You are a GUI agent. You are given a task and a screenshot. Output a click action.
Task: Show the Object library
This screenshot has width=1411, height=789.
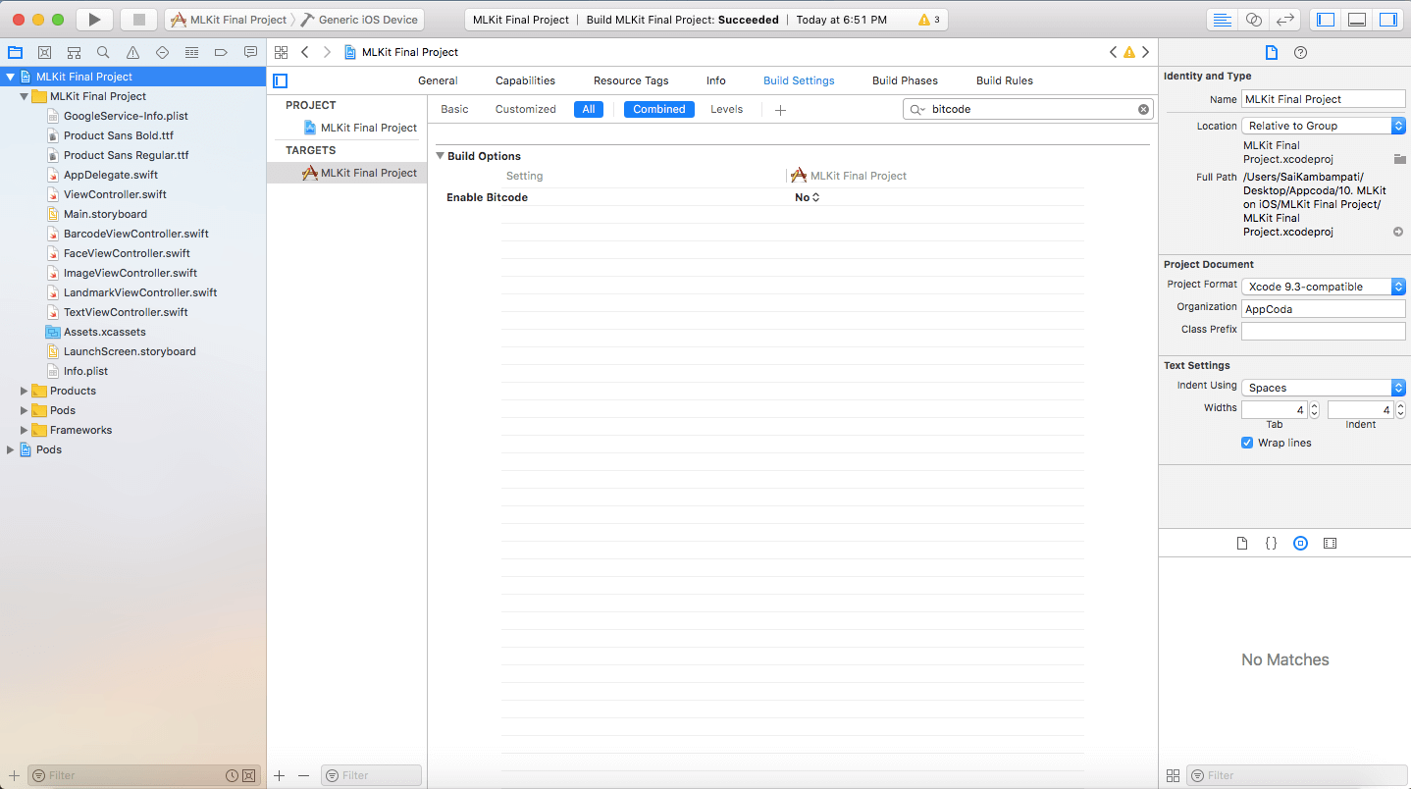(x=1300, y=543)
